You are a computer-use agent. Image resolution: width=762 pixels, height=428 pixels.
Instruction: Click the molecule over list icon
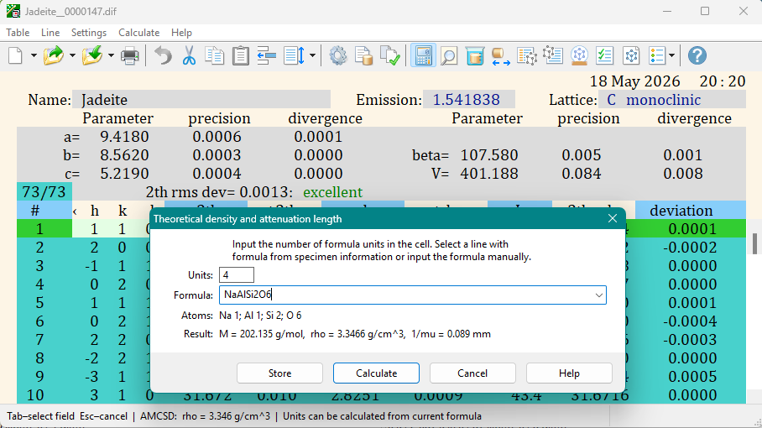553,55
